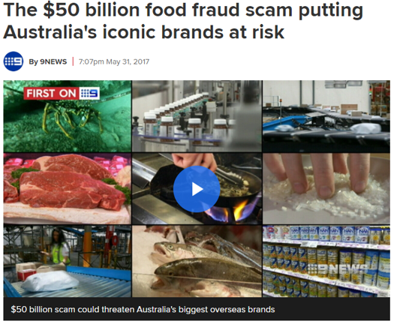Click the warehouse worker in vest thumbnail

pos(67,261)
